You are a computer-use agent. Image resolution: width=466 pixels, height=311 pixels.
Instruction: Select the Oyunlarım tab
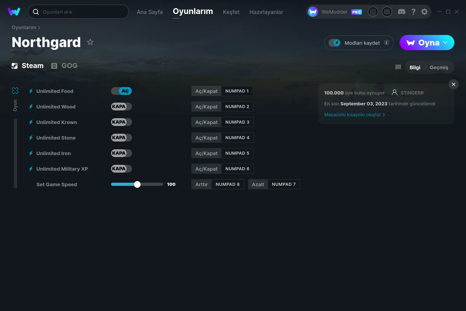pyautogui.click(x=193, y=11)
